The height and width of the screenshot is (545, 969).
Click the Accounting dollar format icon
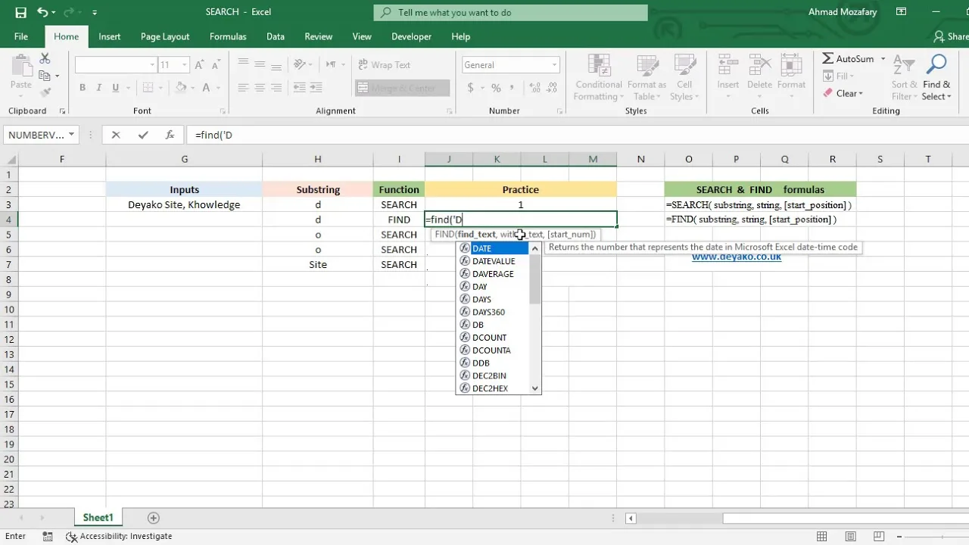click(x=471, y=88)
